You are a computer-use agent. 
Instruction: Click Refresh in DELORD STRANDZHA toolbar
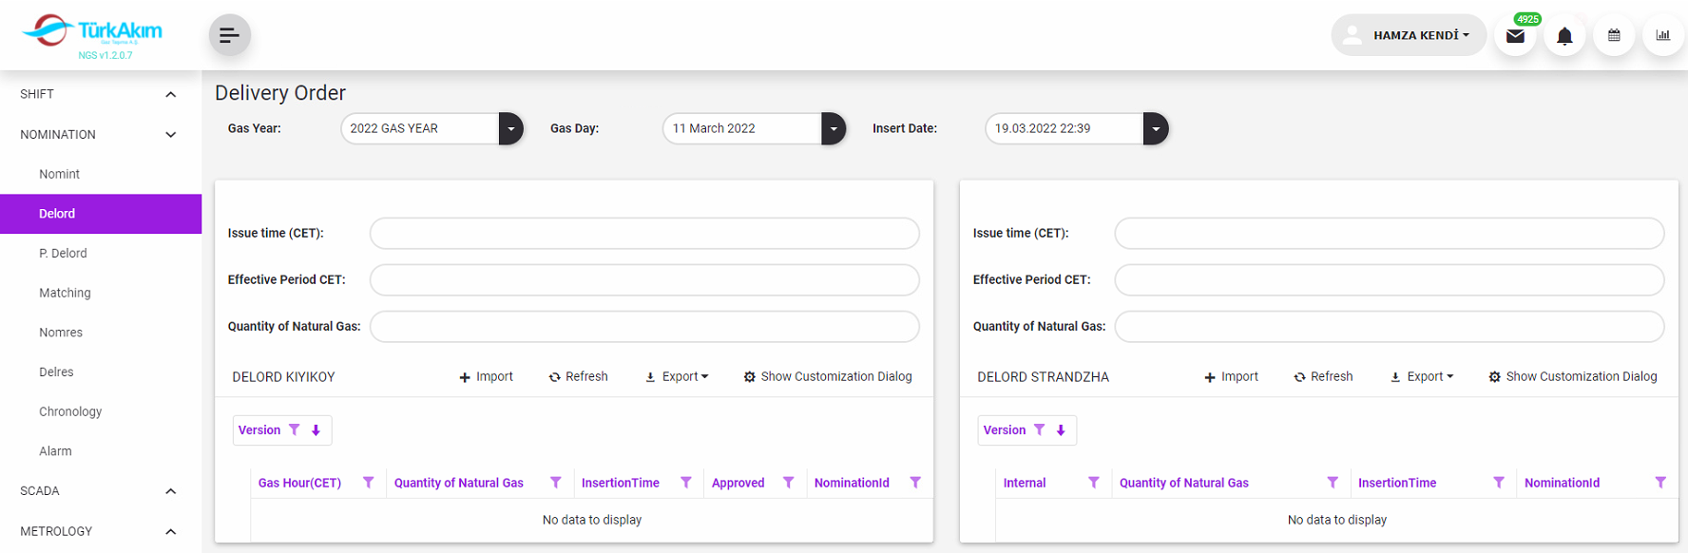pos(1323,377)
